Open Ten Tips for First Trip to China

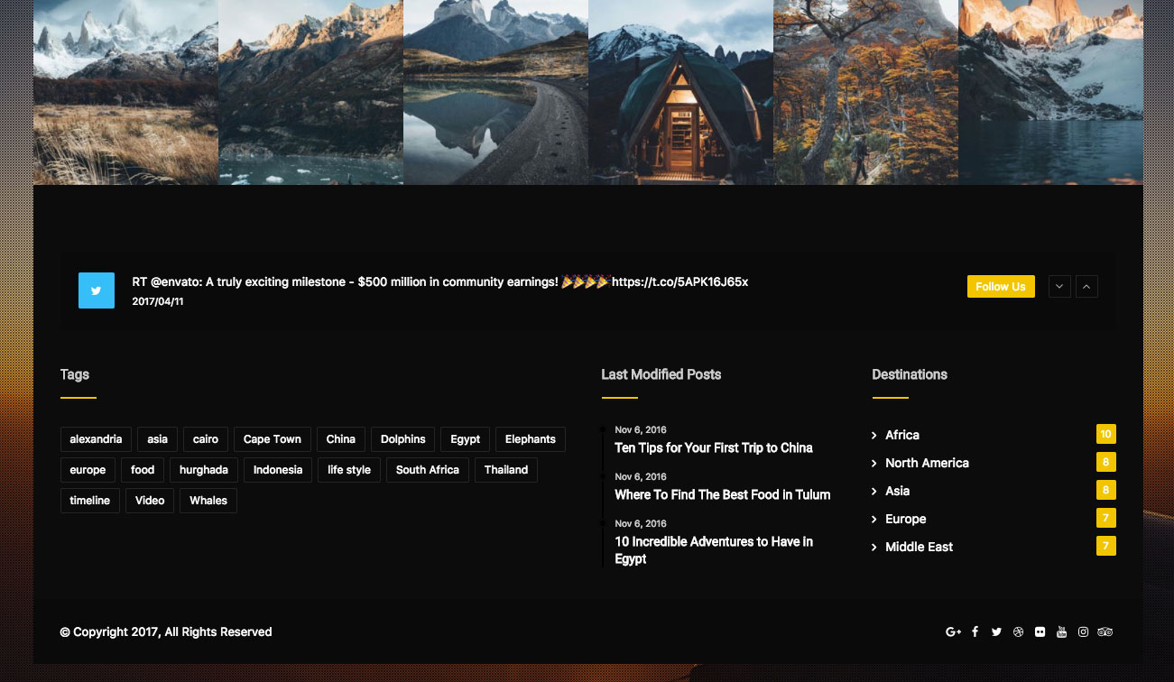coord(713,448)
